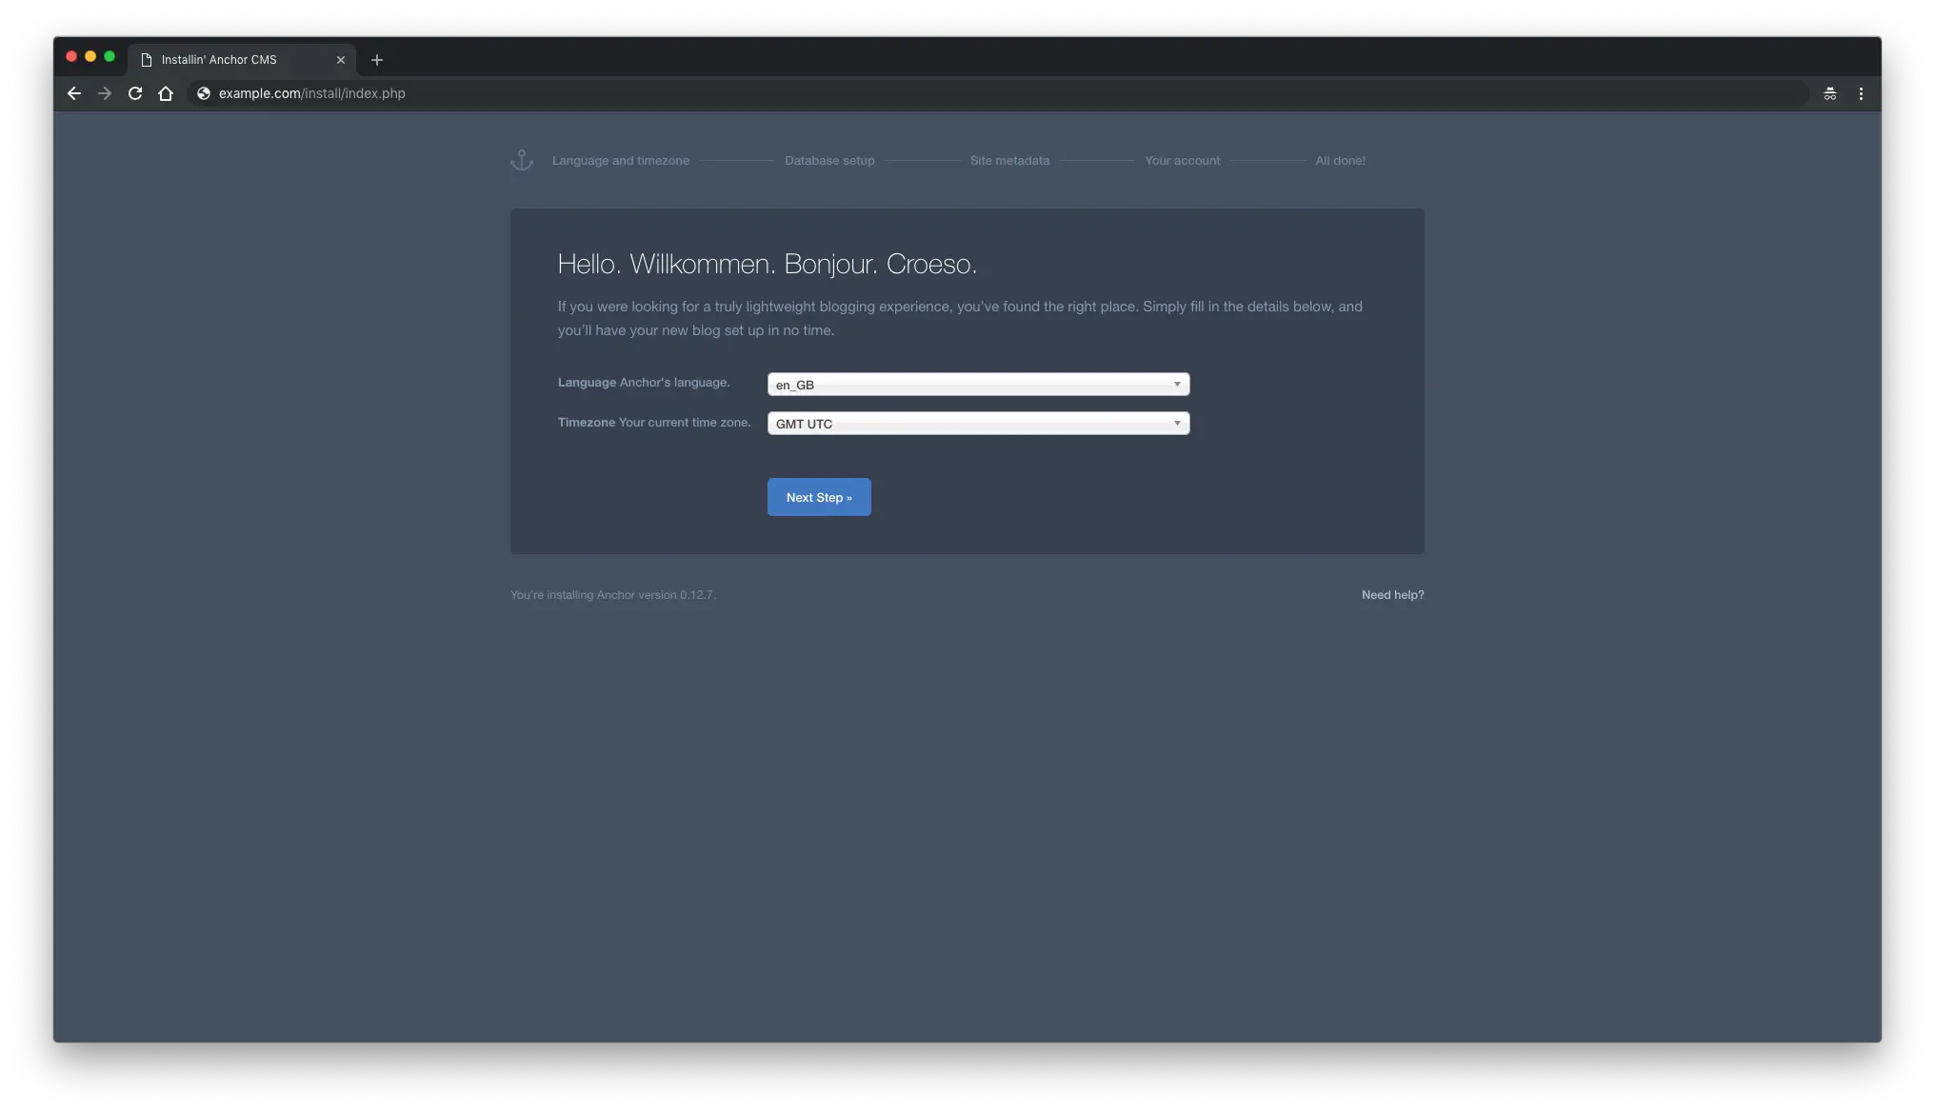Close the Installin' Anchor CMS tab
The width and height of the screenshot is (1935, 1113).
click(341, 60)
